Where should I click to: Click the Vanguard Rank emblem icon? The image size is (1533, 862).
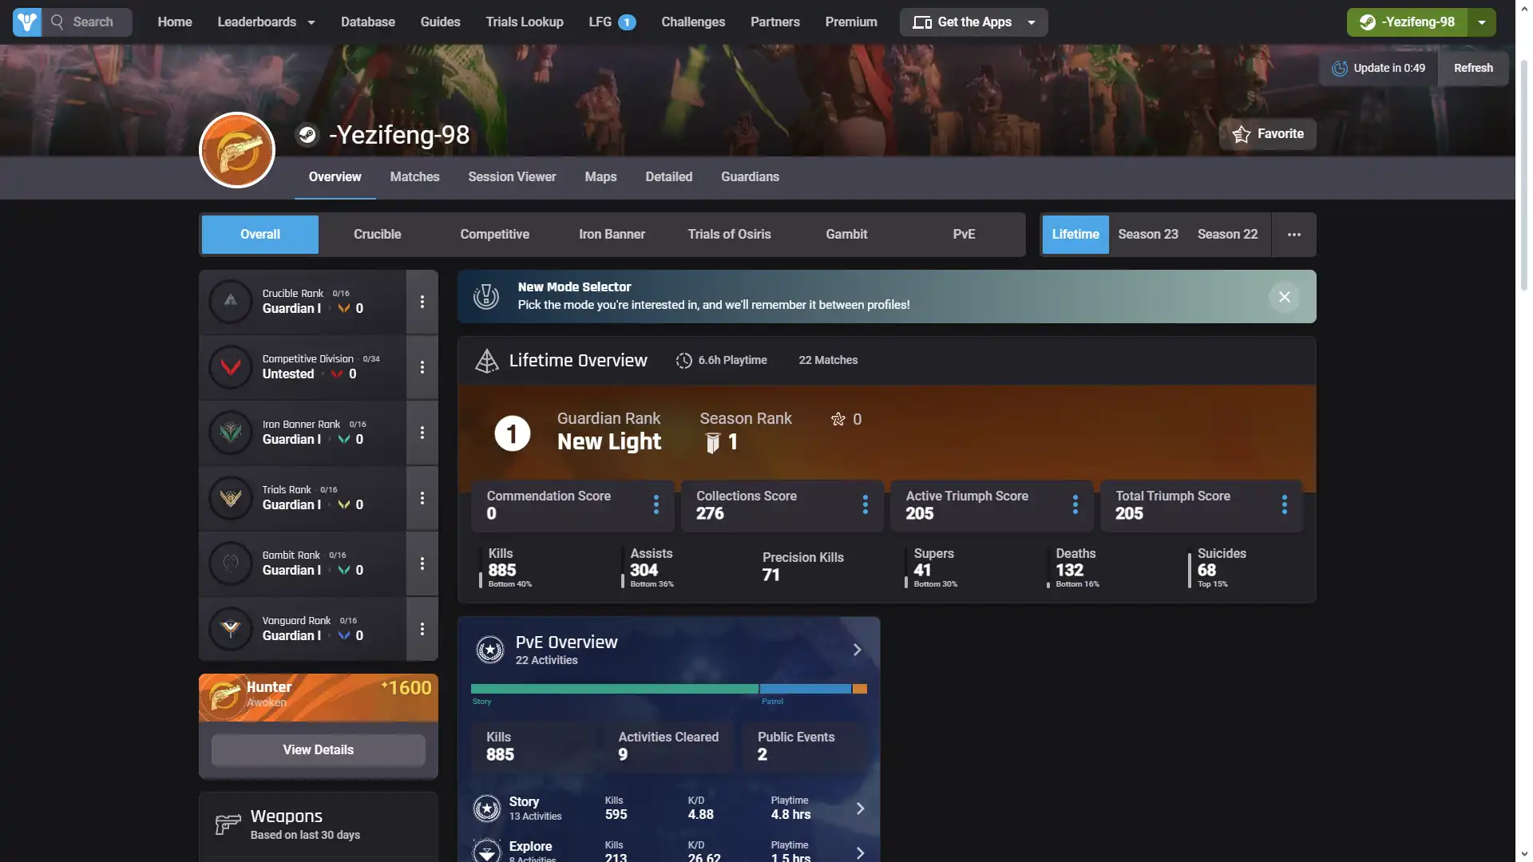[231, 629]
